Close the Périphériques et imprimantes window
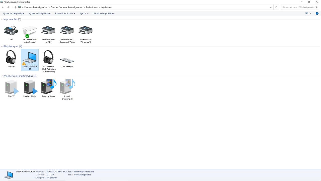Screen dimensions: 321x181 pyautogui.click(x=317, y=2)
